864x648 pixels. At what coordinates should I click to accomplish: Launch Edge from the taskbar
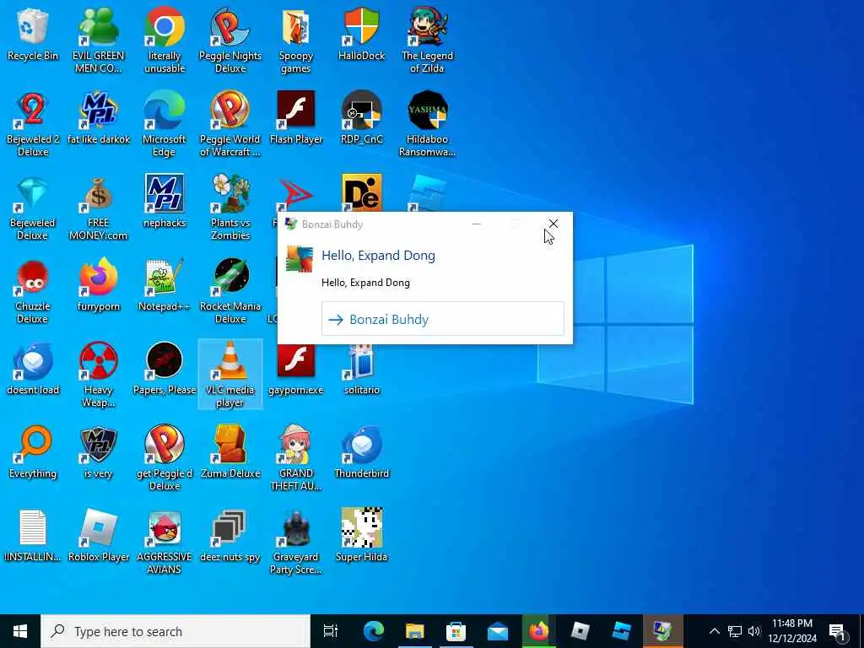373,631
